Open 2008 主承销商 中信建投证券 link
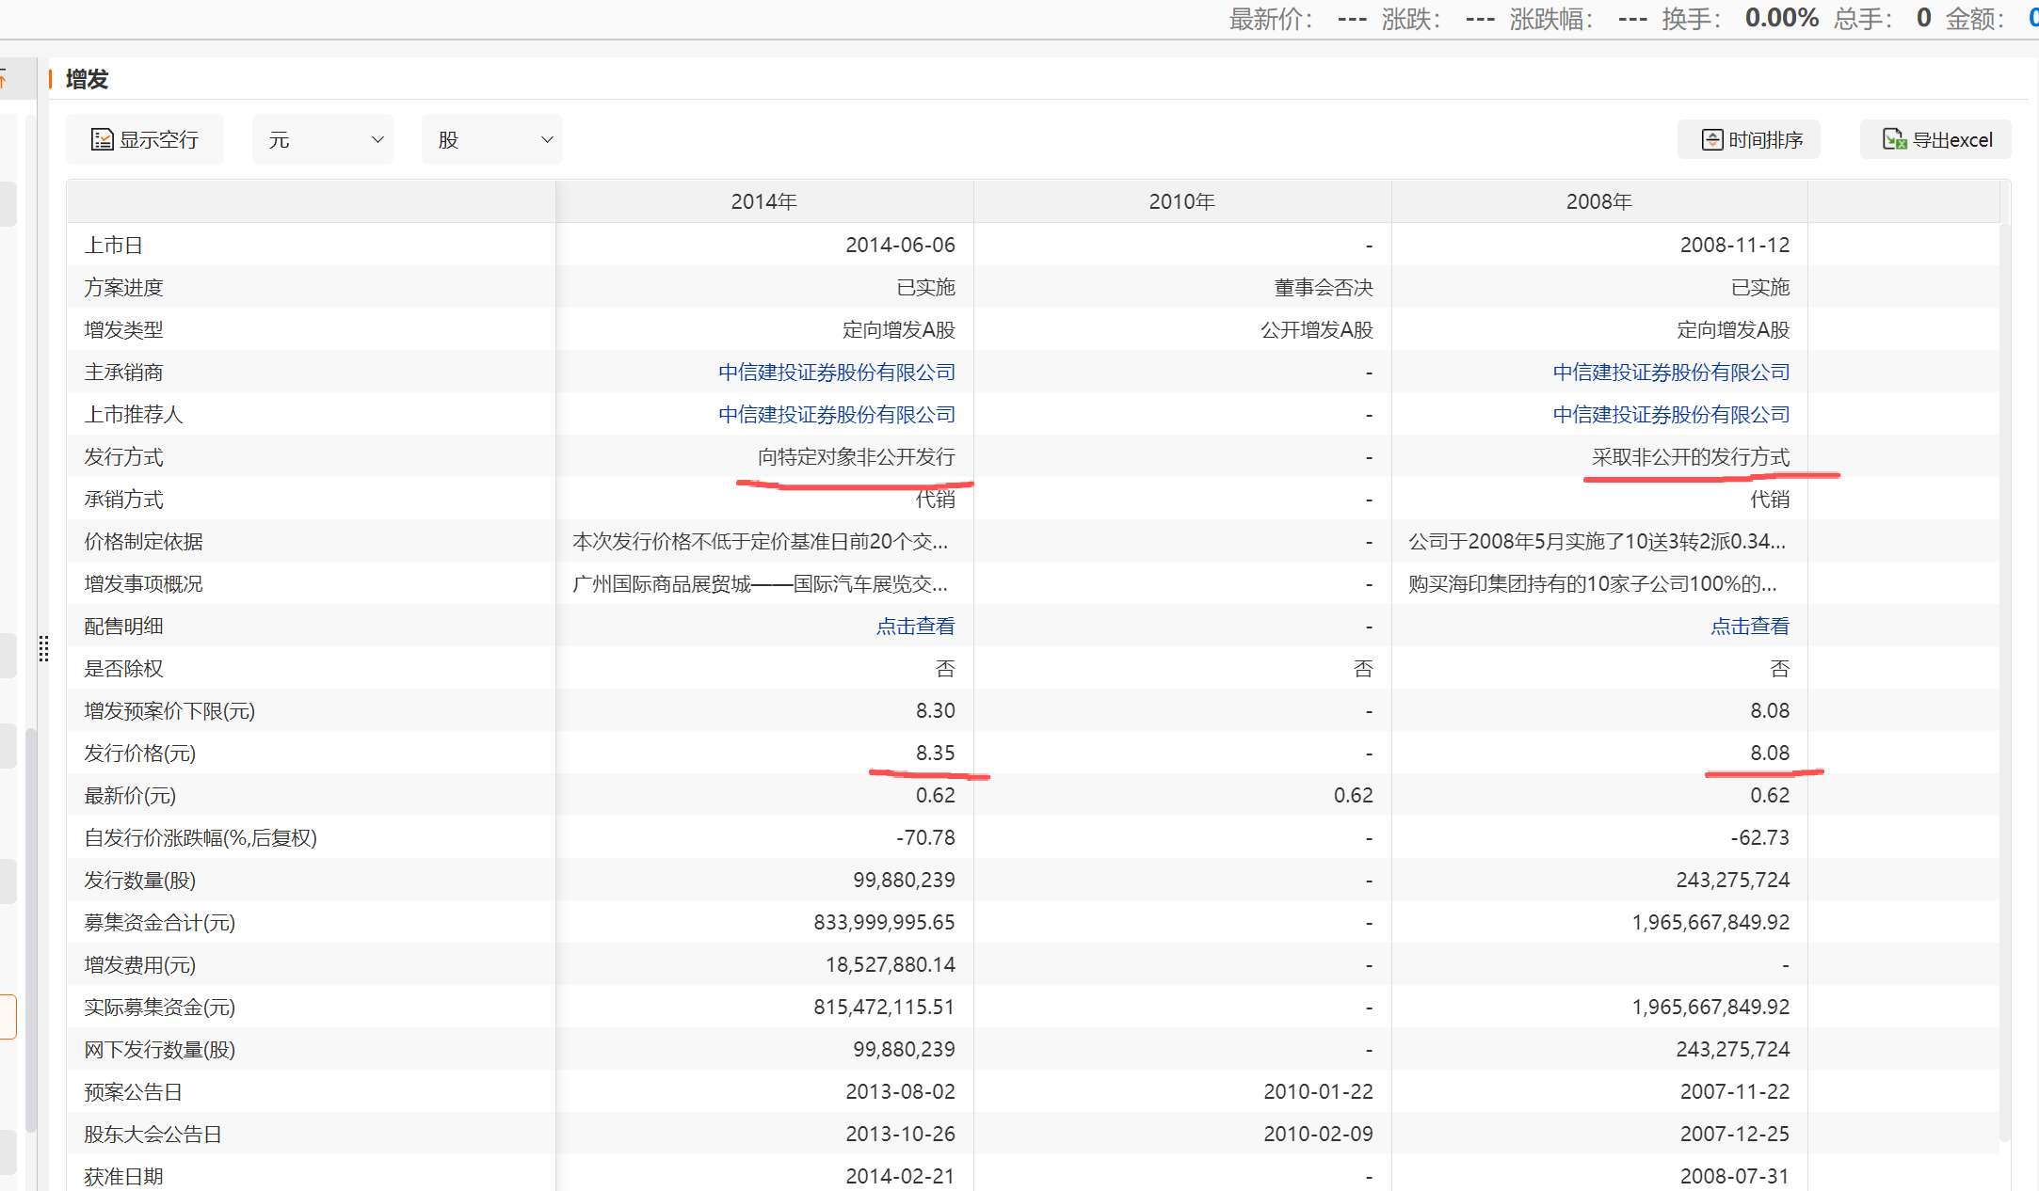 (1671, 373)
